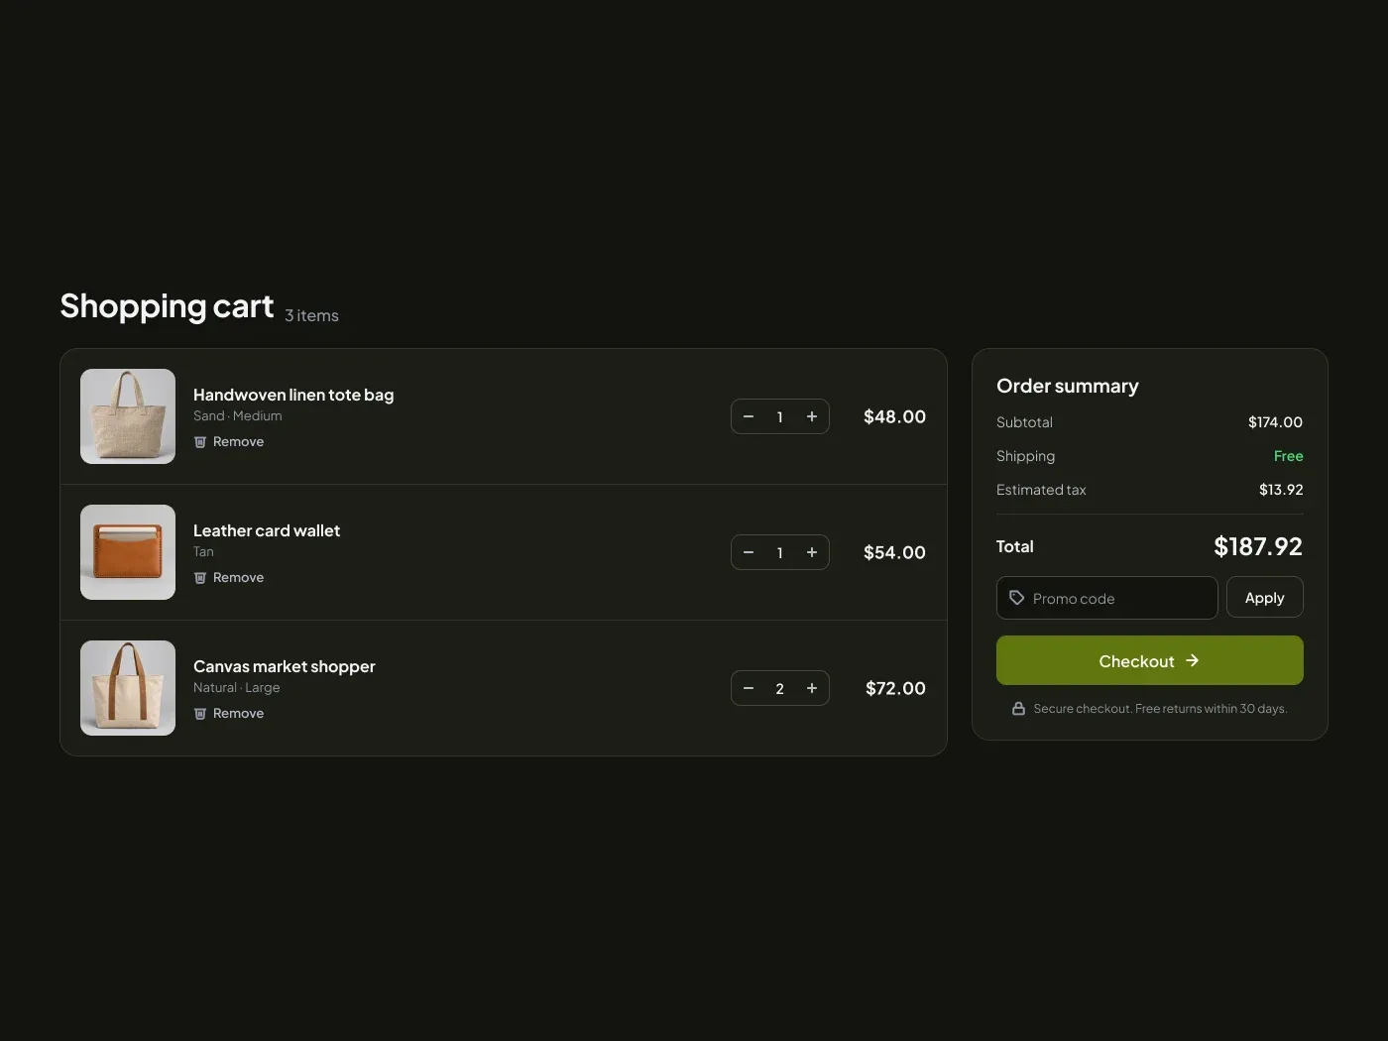Increase quantity of Leather card wallet

point(812,552)
